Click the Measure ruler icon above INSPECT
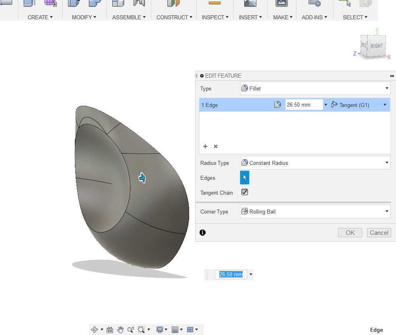Viewport: 396px width, 335px height. click(214, 3)
